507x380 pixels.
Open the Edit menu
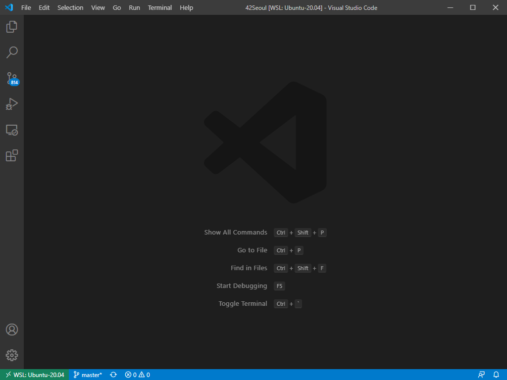pyautogui.click(x=44, y=8)
